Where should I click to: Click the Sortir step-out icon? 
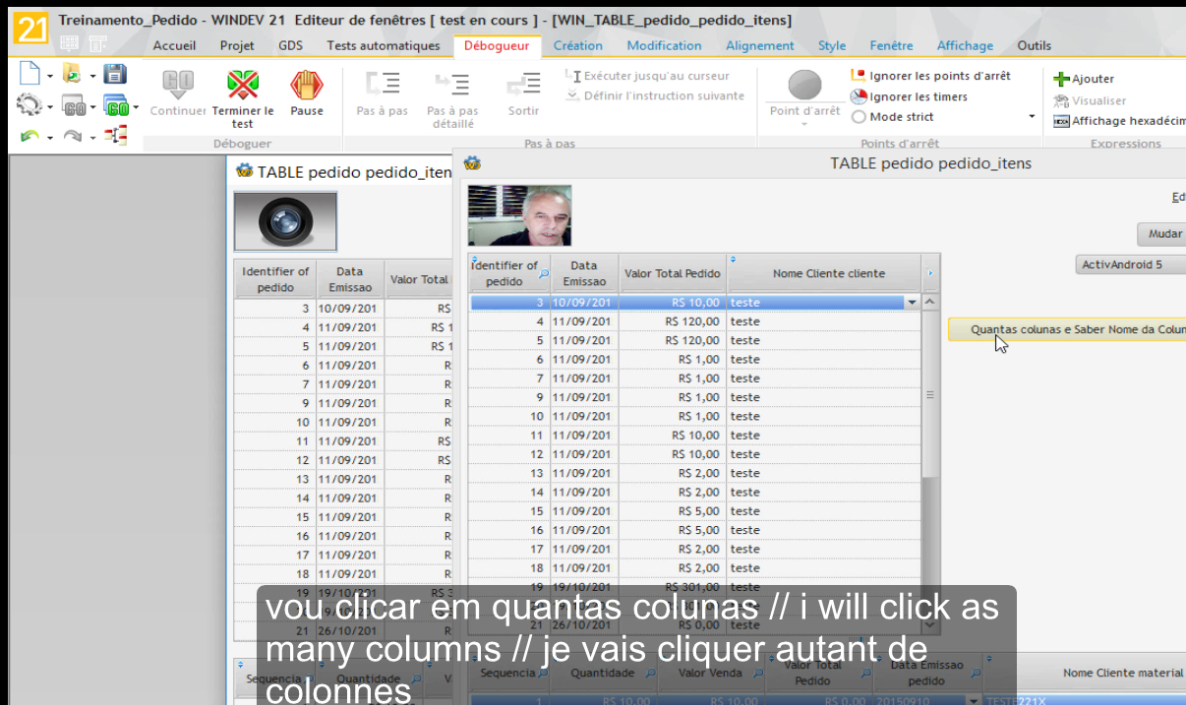click(523, 85)
